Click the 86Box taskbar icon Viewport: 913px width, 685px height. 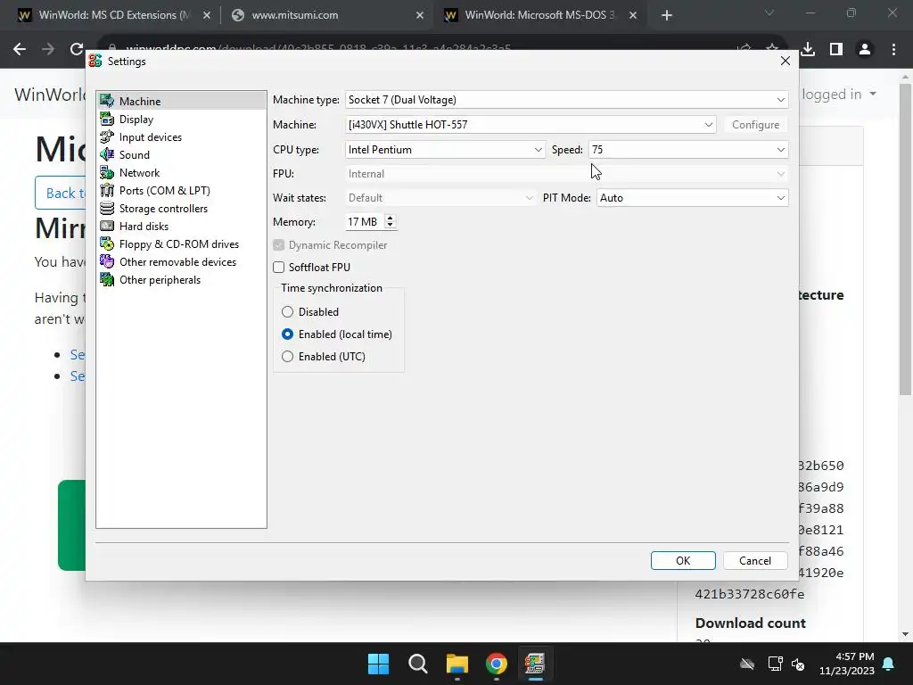(x=535, y=664)
